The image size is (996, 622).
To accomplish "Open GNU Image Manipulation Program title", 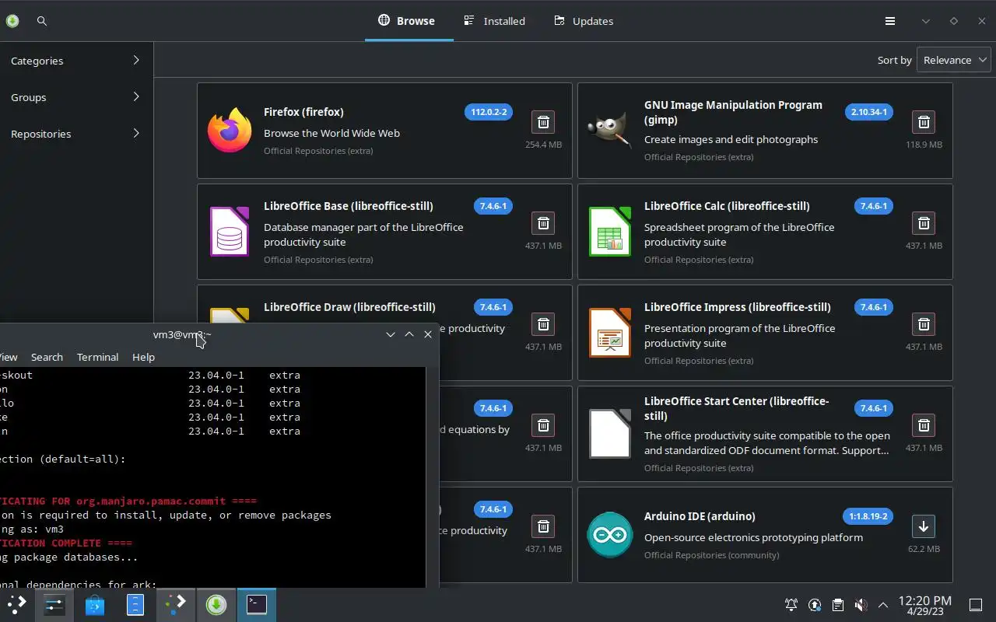I will (x=733, y=112).
